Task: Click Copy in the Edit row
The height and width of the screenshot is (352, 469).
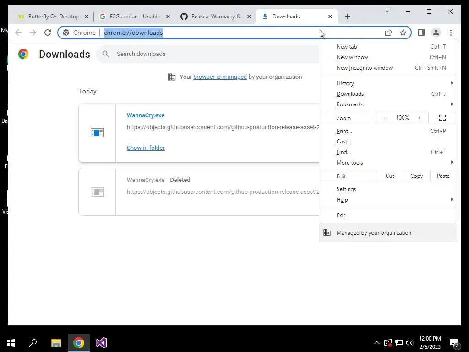Action: point(417,176)
